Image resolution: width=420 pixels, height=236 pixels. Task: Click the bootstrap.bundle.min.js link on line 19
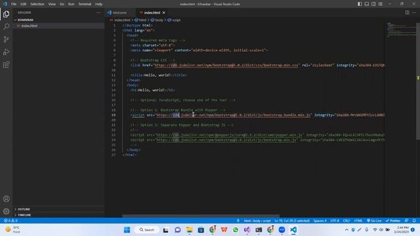click(x=233, y=115)
